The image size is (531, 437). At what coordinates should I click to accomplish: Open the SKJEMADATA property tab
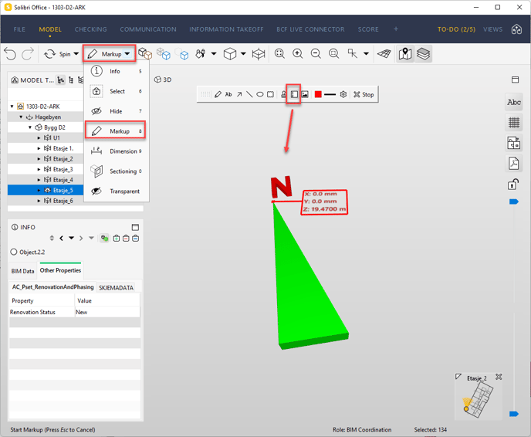coord(116,288)
